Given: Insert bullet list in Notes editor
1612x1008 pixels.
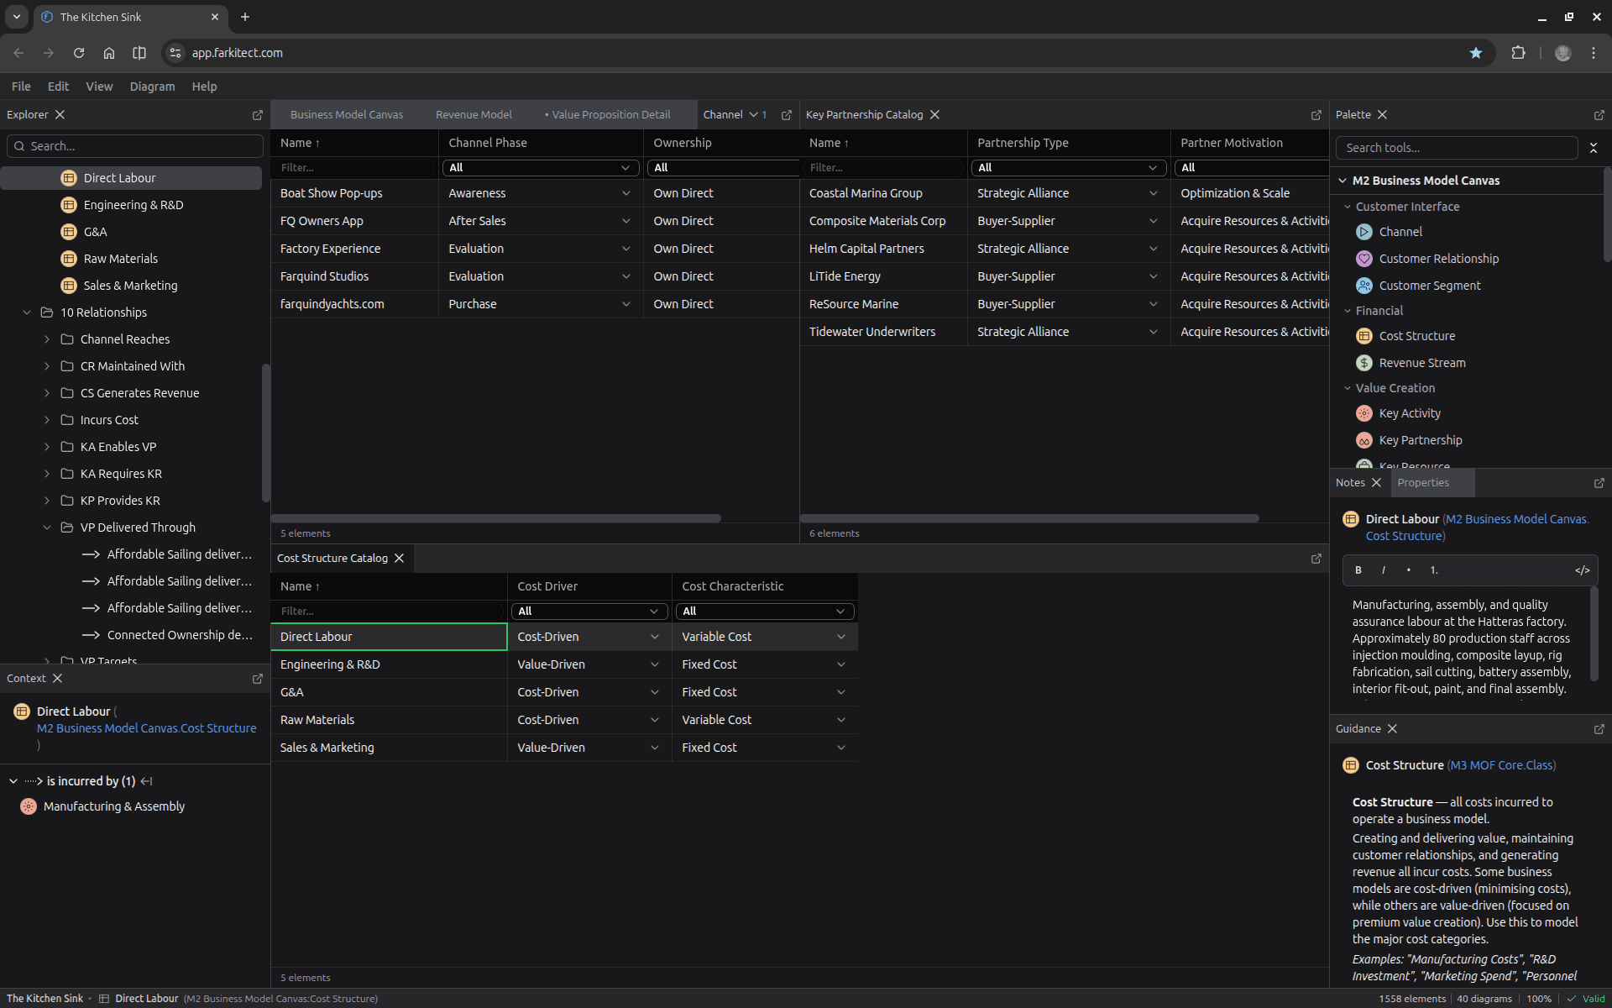Looking at the screenshot, I should click(1408, 570).
